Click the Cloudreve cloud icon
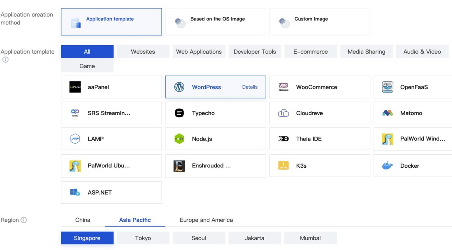The width and height of the screenshot is (452, 250). pyautogui.click(x=284, y=113)
